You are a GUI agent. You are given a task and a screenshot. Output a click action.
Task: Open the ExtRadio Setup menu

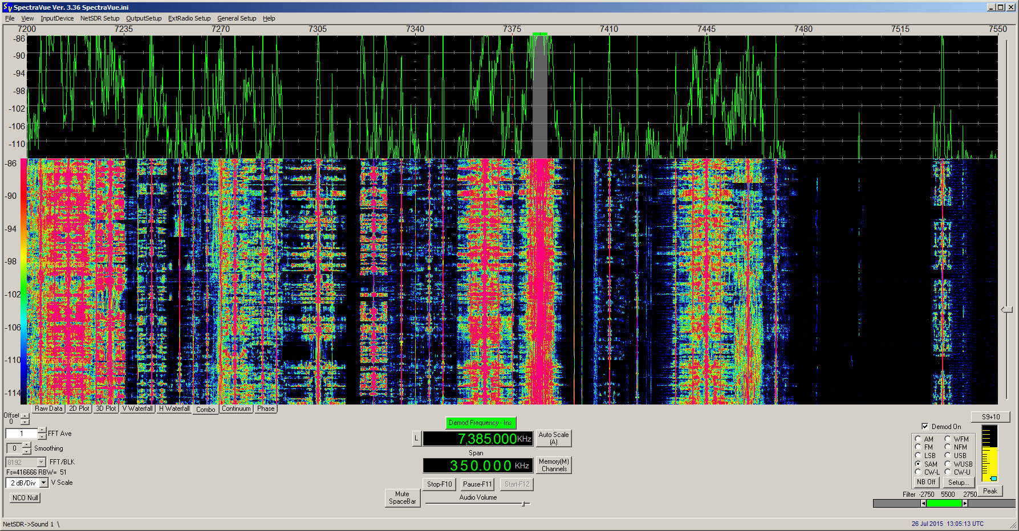click(x=189, y=18)
